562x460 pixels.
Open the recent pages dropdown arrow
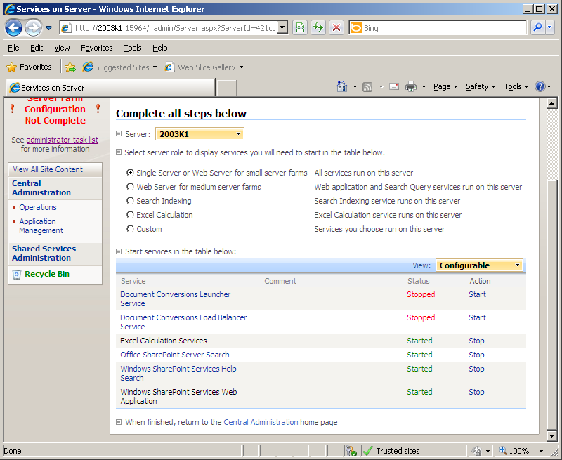pos(49,27)
